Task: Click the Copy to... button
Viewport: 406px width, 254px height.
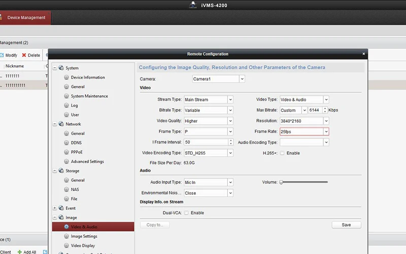Action: point(155,225)
